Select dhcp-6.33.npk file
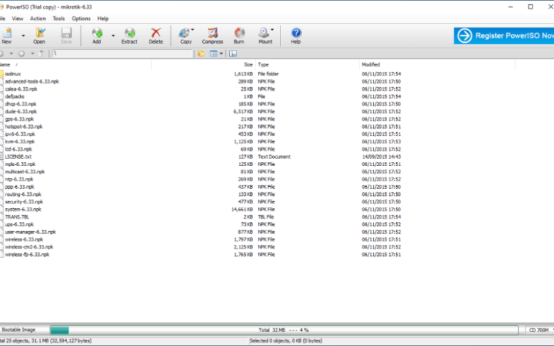Image resolution: width=554 pixels, height=346 pixels. (21, 104)
